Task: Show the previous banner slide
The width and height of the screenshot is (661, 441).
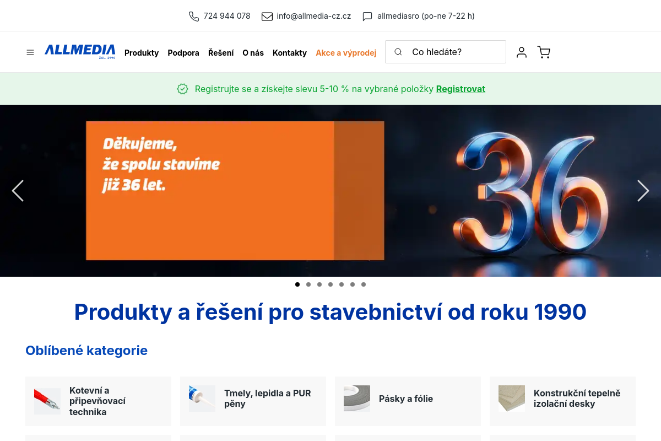Action: click(x=18, y=191)
